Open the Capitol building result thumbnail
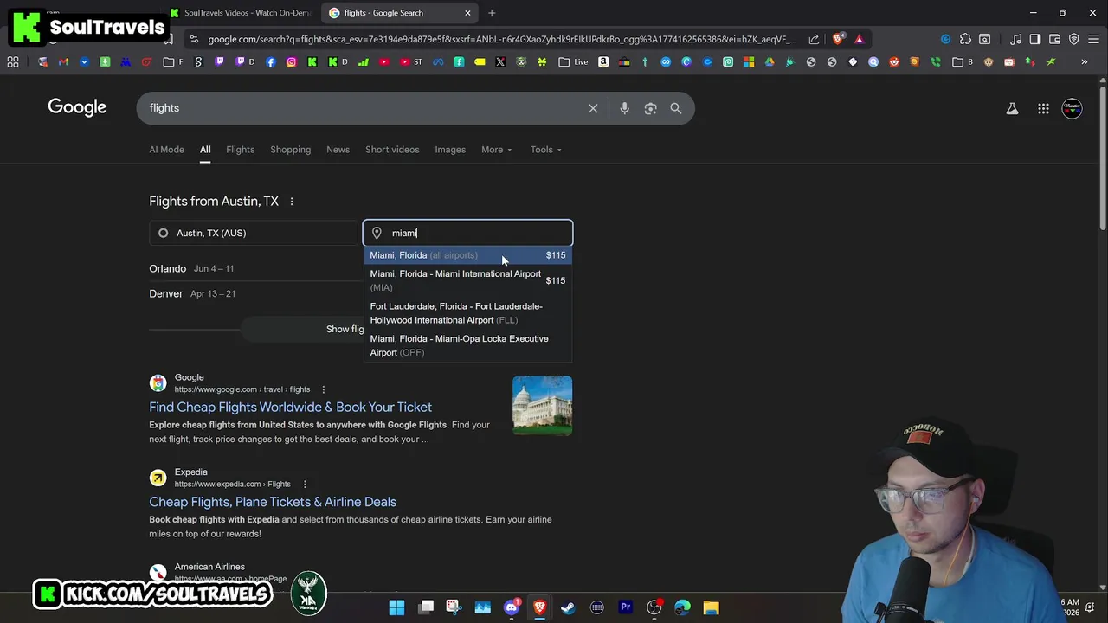1108x623 pixels. tap(542, 405)
